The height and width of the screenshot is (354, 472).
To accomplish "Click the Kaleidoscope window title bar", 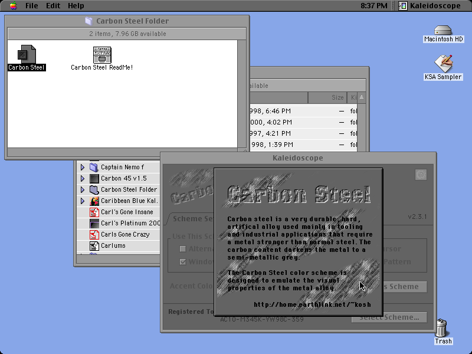I will click(298, 158).
